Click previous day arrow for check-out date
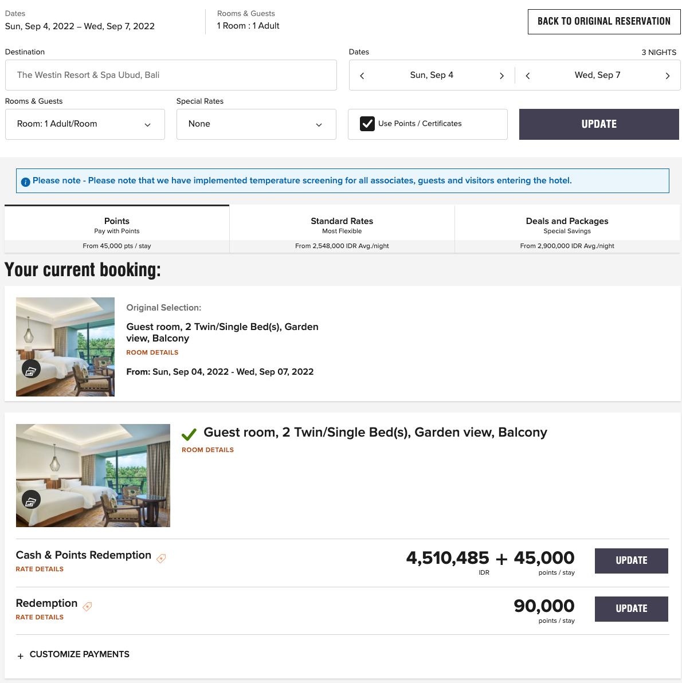Viewport: 682px width, 683px height. click(528, 76)
